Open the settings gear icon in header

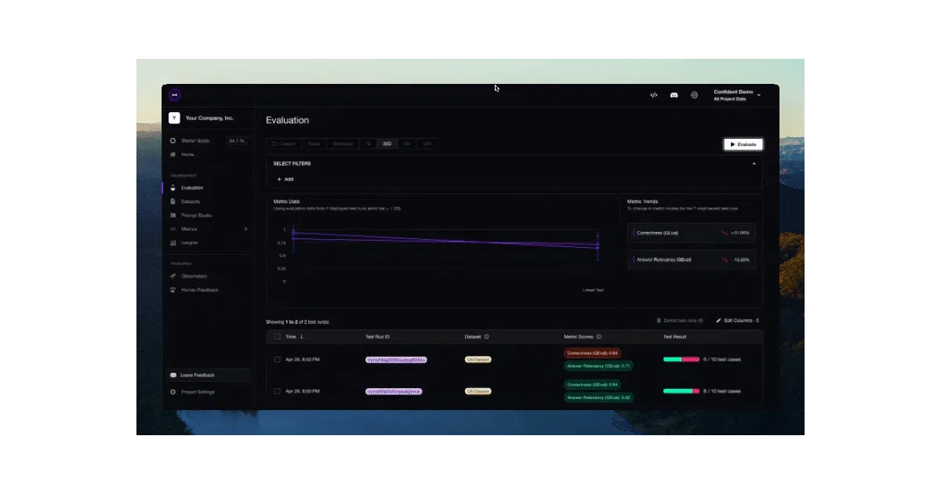pyautogui.click(x=694, y=95)
